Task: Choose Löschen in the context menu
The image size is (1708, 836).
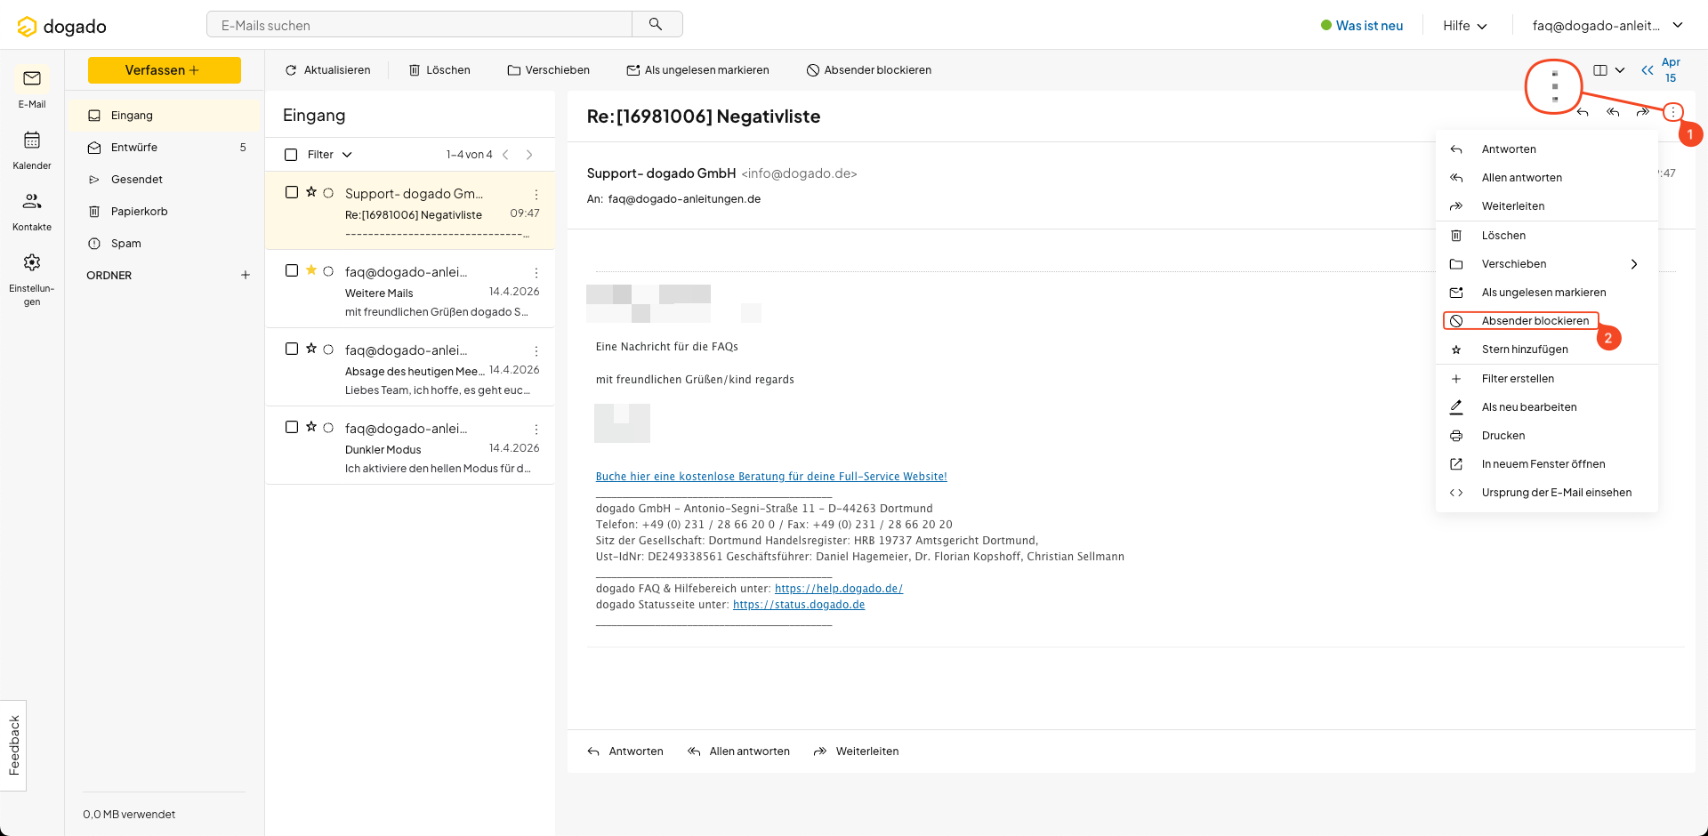Action: (1546, 236)
